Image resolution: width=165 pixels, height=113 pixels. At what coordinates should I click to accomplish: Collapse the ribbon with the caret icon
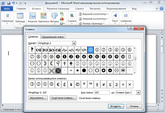pos(157,8)
